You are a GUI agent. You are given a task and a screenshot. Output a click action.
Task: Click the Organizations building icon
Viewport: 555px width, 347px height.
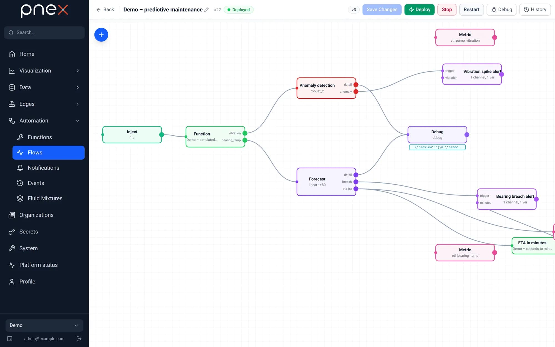pyautogui.click(x=12, y=215)
